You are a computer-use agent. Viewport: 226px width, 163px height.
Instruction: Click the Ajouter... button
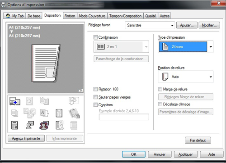pyautogui.click(x=187, y=25)
